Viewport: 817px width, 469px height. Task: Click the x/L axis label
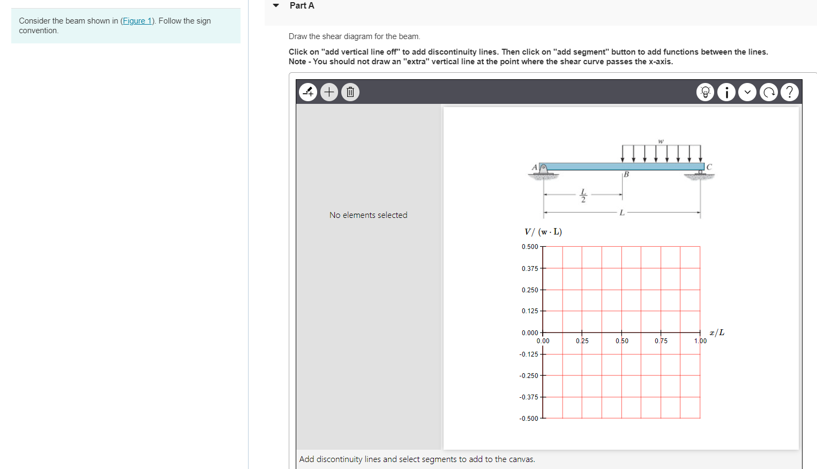[x=716, y=332]
